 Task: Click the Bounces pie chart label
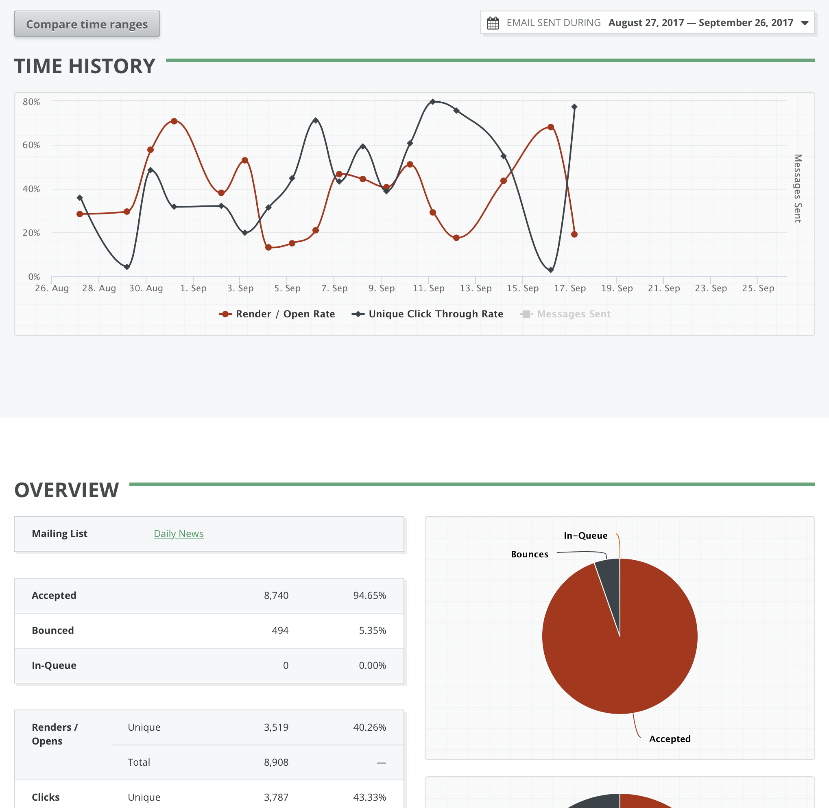(529, 554)
